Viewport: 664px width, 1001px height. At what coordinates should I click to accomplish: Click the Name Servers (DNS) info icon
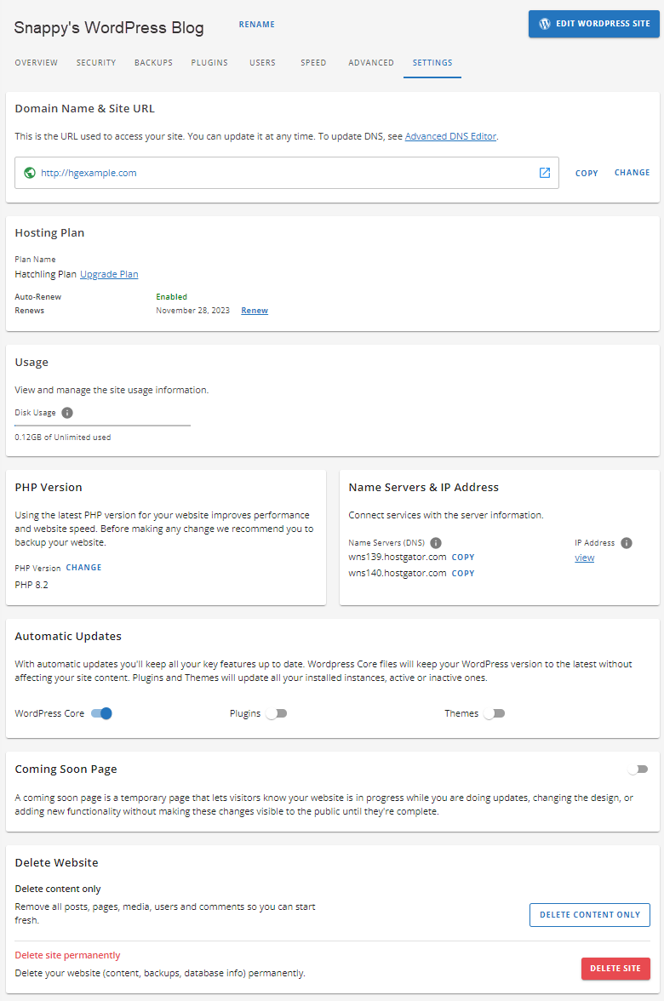click(x=435, y=542)
